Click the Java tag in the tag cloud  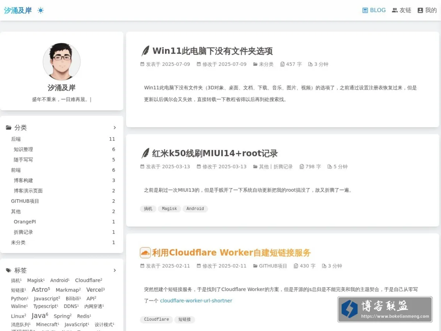[x=40, y=315]
